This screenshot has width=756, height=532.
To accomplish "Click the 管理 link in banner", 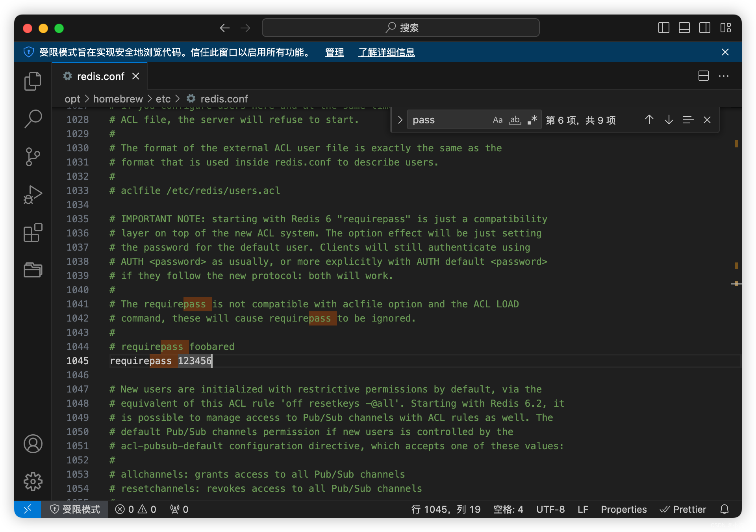I will pos(335,52).
